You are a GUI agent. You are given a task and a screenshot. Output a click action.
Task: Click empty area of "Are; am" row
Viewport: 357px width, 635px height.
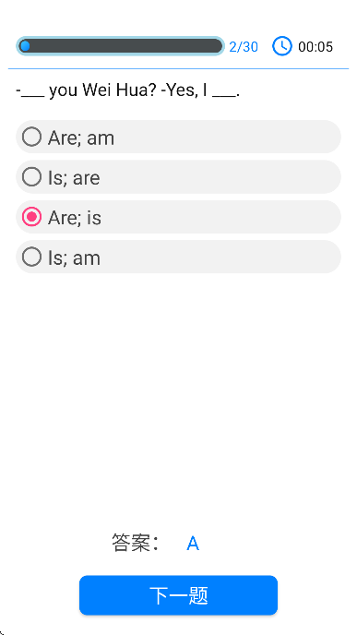tap(227, 137)
